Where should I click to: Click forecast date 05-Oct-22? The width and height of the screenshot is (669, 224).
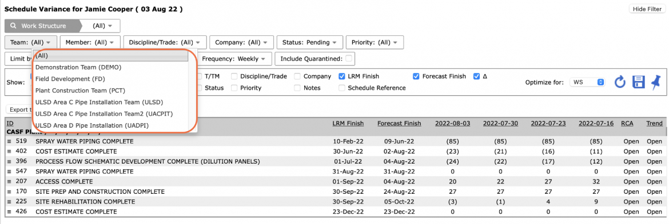(399, 201)
